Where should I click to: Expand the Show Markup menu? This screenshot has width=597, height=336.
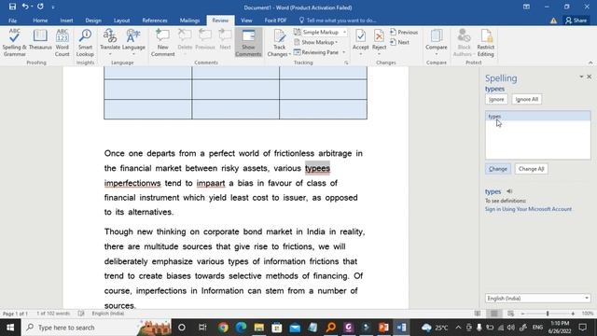pos(316,42)
